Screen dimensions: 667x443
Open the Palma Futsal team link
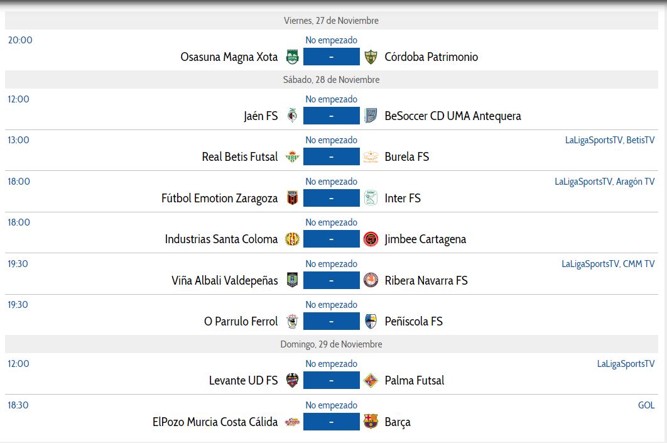coord(414,381)
